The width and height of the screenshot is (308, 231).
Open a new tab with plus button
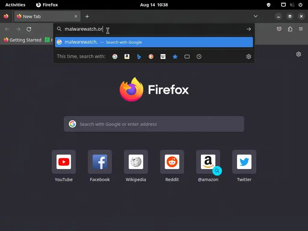(x=87, y=17)
